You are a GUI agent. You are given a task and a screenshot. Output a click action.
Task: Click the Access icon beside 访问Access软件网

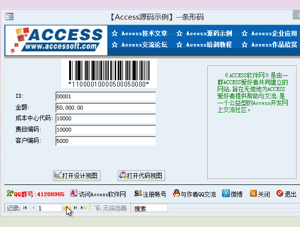point(74,193)
